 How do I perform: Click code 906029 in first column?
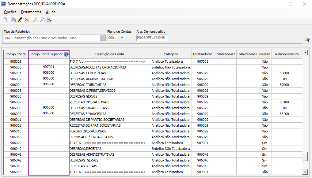tap(16, 143)
